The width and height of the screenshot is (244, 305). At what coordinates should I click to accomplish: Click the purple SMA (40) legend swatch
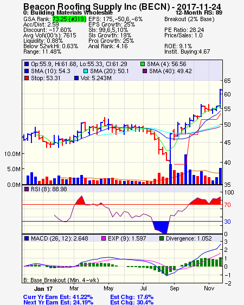point(145,71)
